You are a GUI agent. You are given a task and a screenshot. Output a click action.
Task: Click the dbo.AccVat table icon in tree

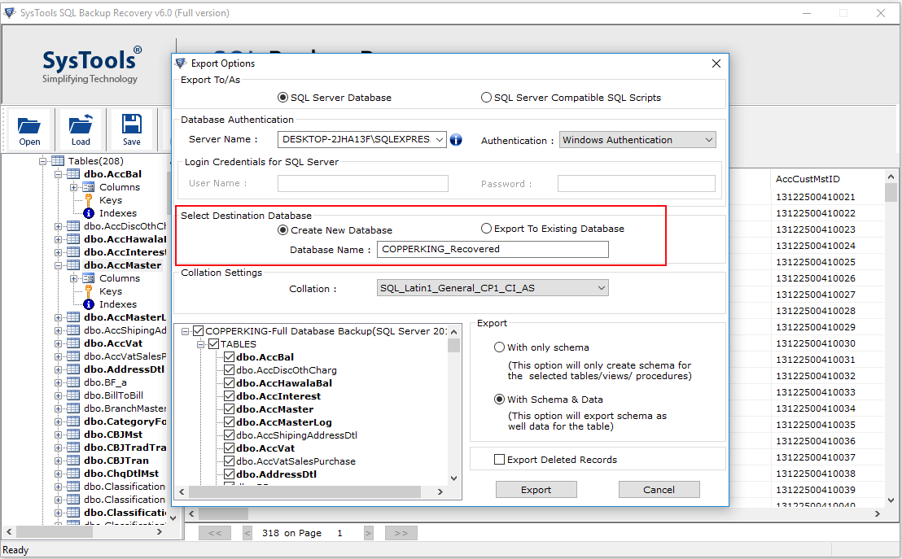(73, 343)
